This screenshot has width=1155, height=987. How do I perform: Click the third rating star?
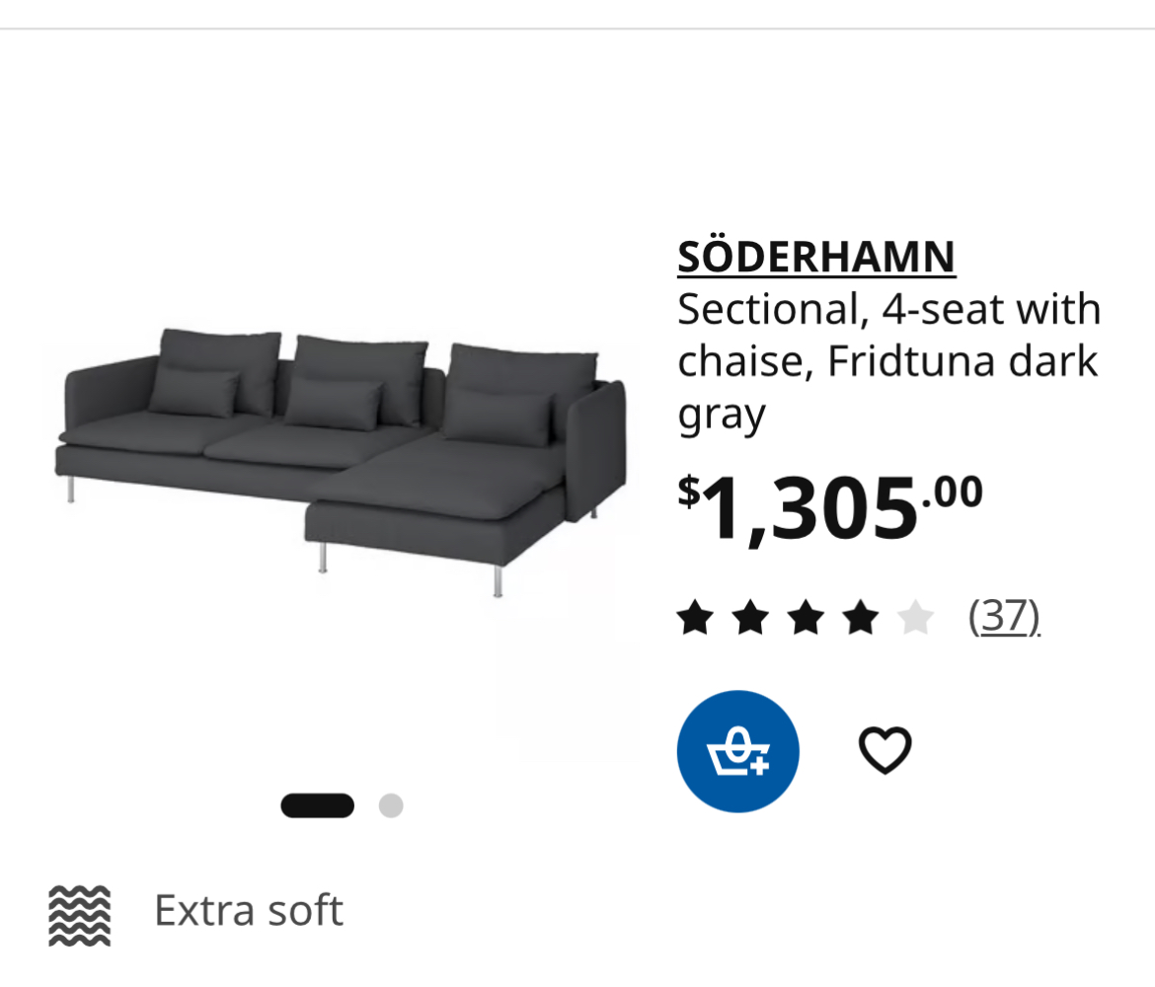click(806, 619)
